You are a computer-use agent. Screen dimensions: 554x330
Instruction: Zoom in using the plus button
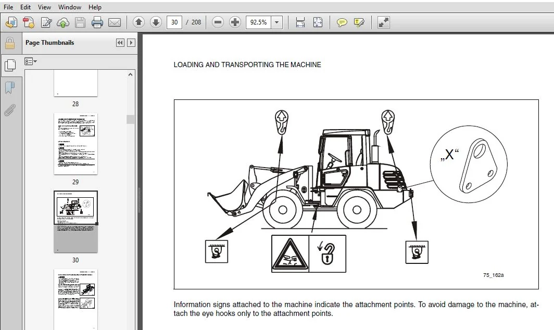235,22
